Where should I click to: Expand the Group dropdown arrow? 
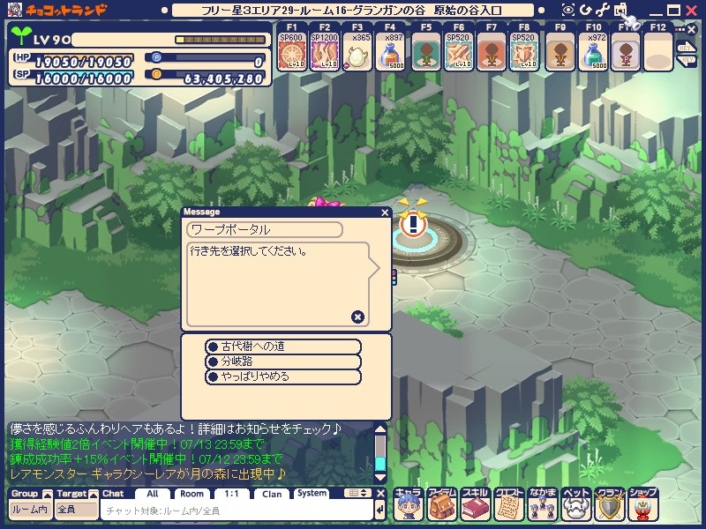(x=48, y=495)
